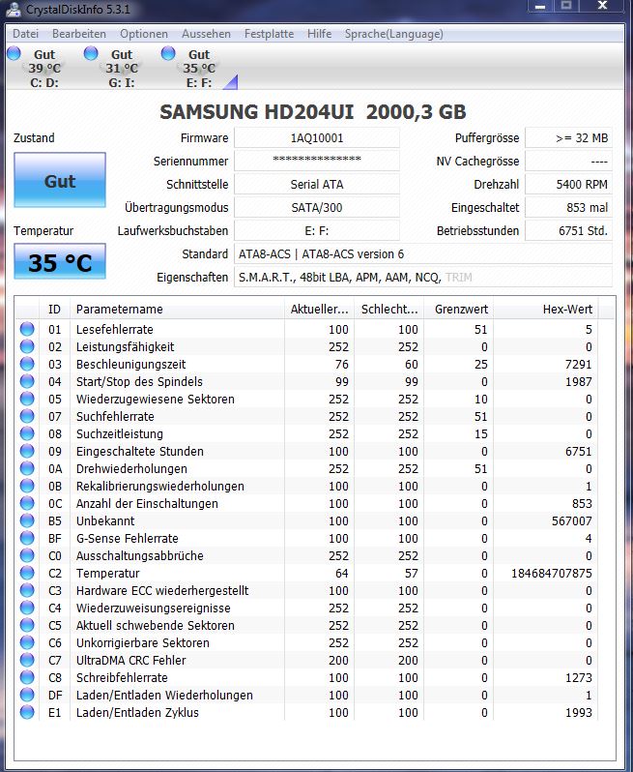
Task: Click the Betriebsstunden 6751 Std. field
Action: [569, 230]
